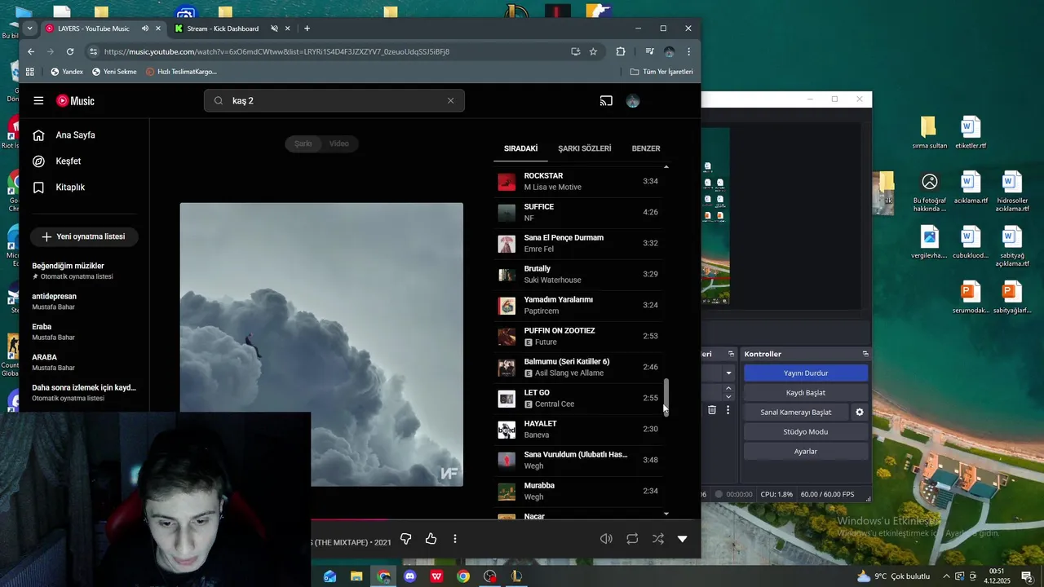Play Sana El Pençe Durmam in queue
The height and width of the screenshot is (587, 1044).
point(578,243)
